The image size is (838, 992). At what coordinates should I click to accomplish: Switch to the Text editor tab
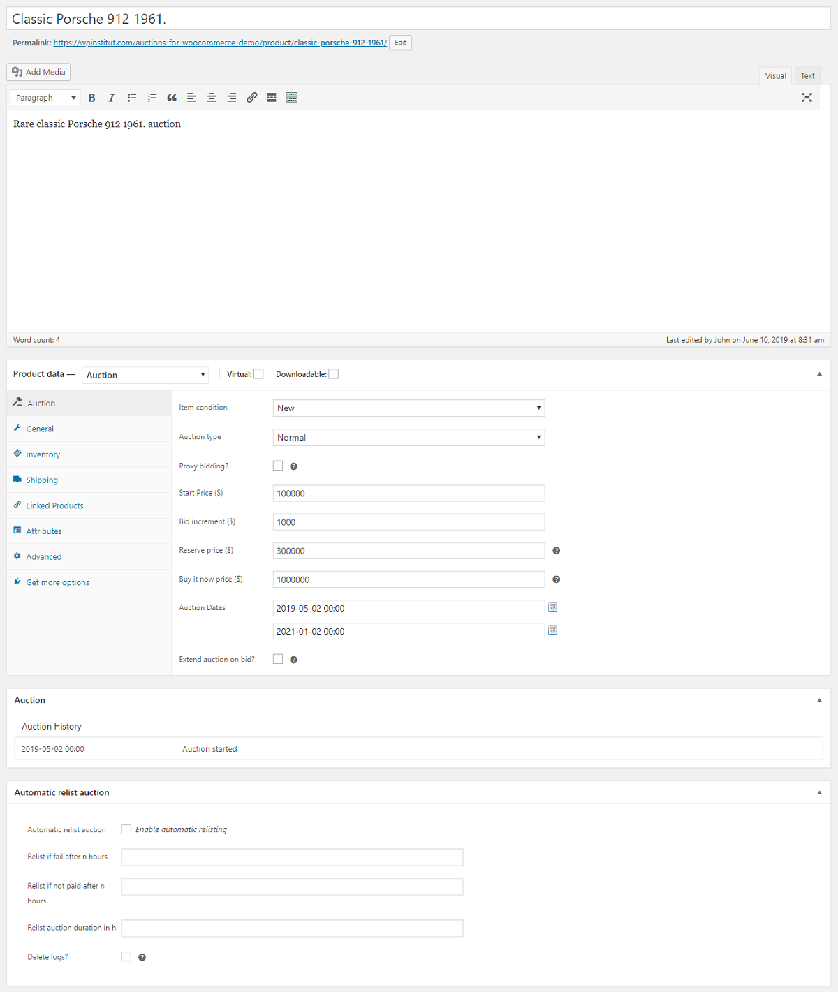click(807, 75)
